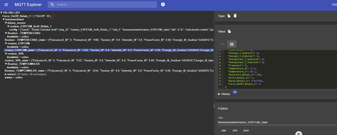This screenshot has height=135, width=337.
Task: Select routeur_SPA_state topic row
Action: (x=109, y=60)
